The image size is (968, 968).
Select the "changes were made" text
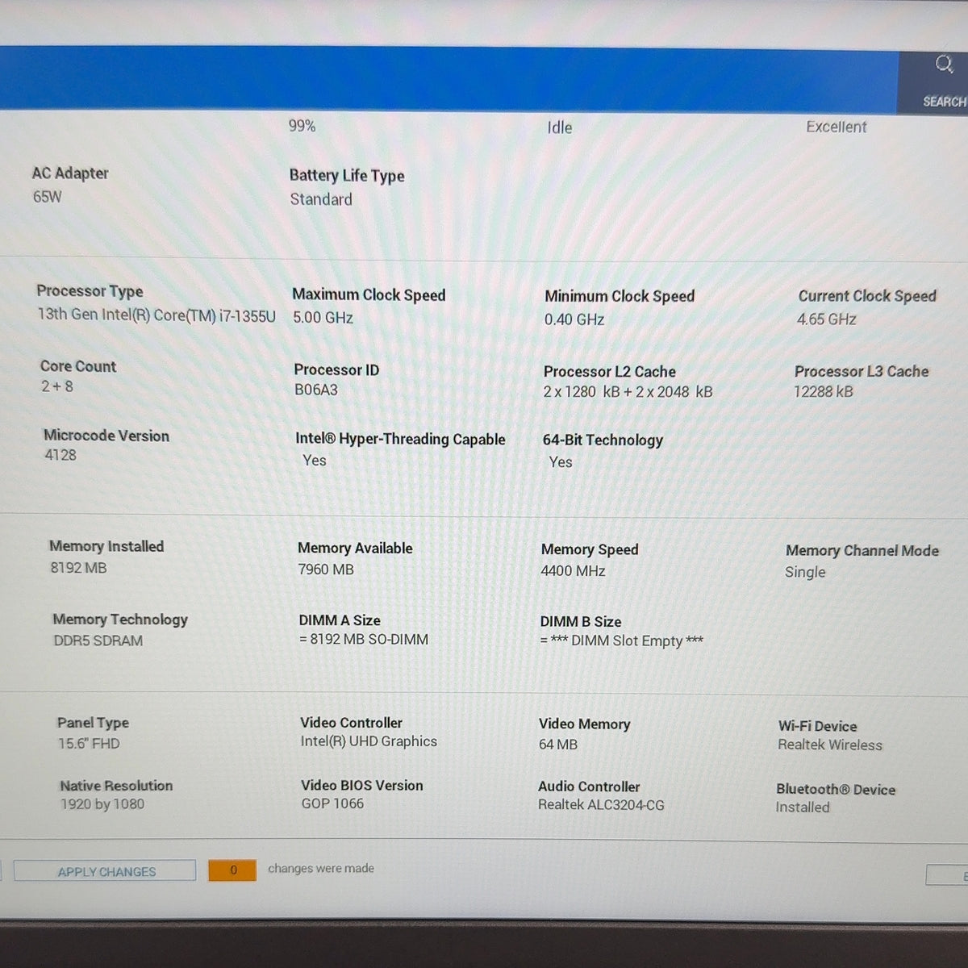tap(321, 869)
